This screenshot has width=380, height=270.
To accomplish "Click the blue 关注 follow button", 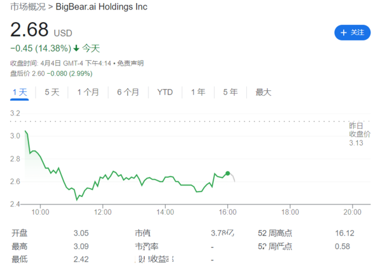I will point(352,33).
